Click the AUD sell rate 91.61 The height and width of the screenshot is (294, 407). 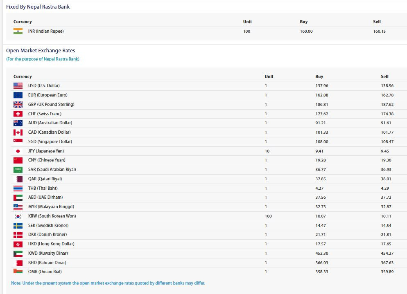(386, 123)
